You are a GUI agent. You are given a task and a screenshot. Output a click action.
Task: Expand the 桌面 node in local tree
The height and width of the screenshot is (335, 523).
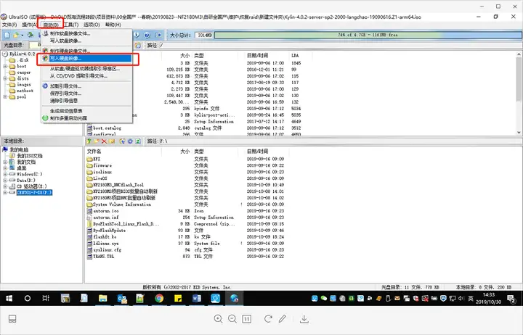pos(5,168)
